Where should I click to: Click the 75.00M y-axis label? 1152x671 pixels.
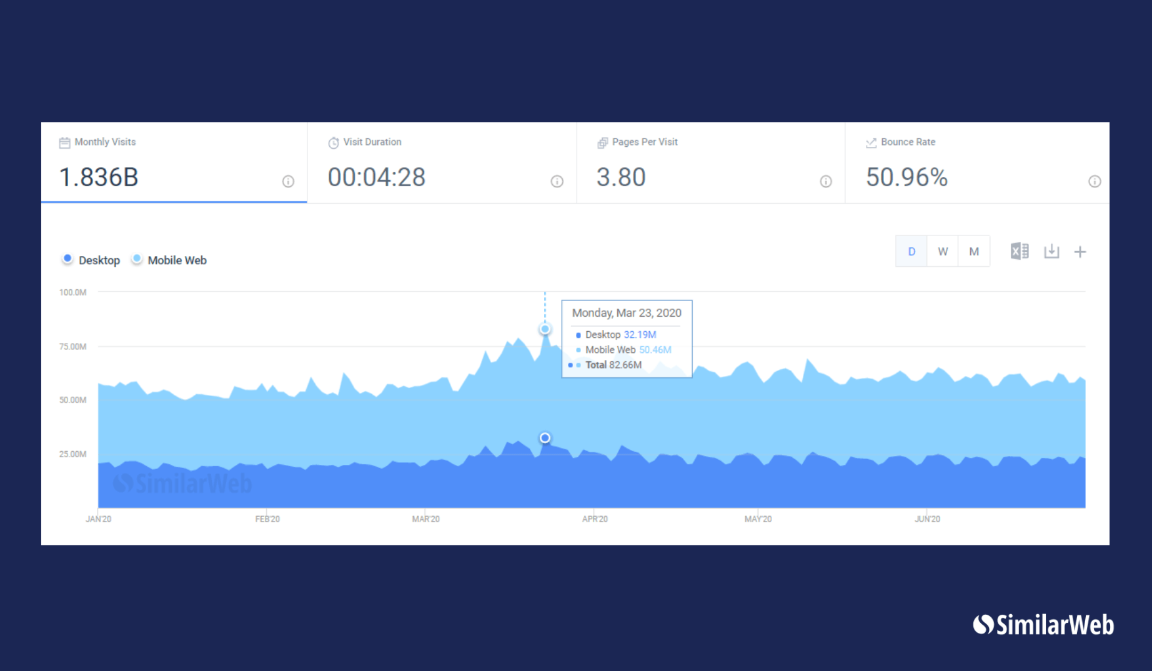click(72, 347)
